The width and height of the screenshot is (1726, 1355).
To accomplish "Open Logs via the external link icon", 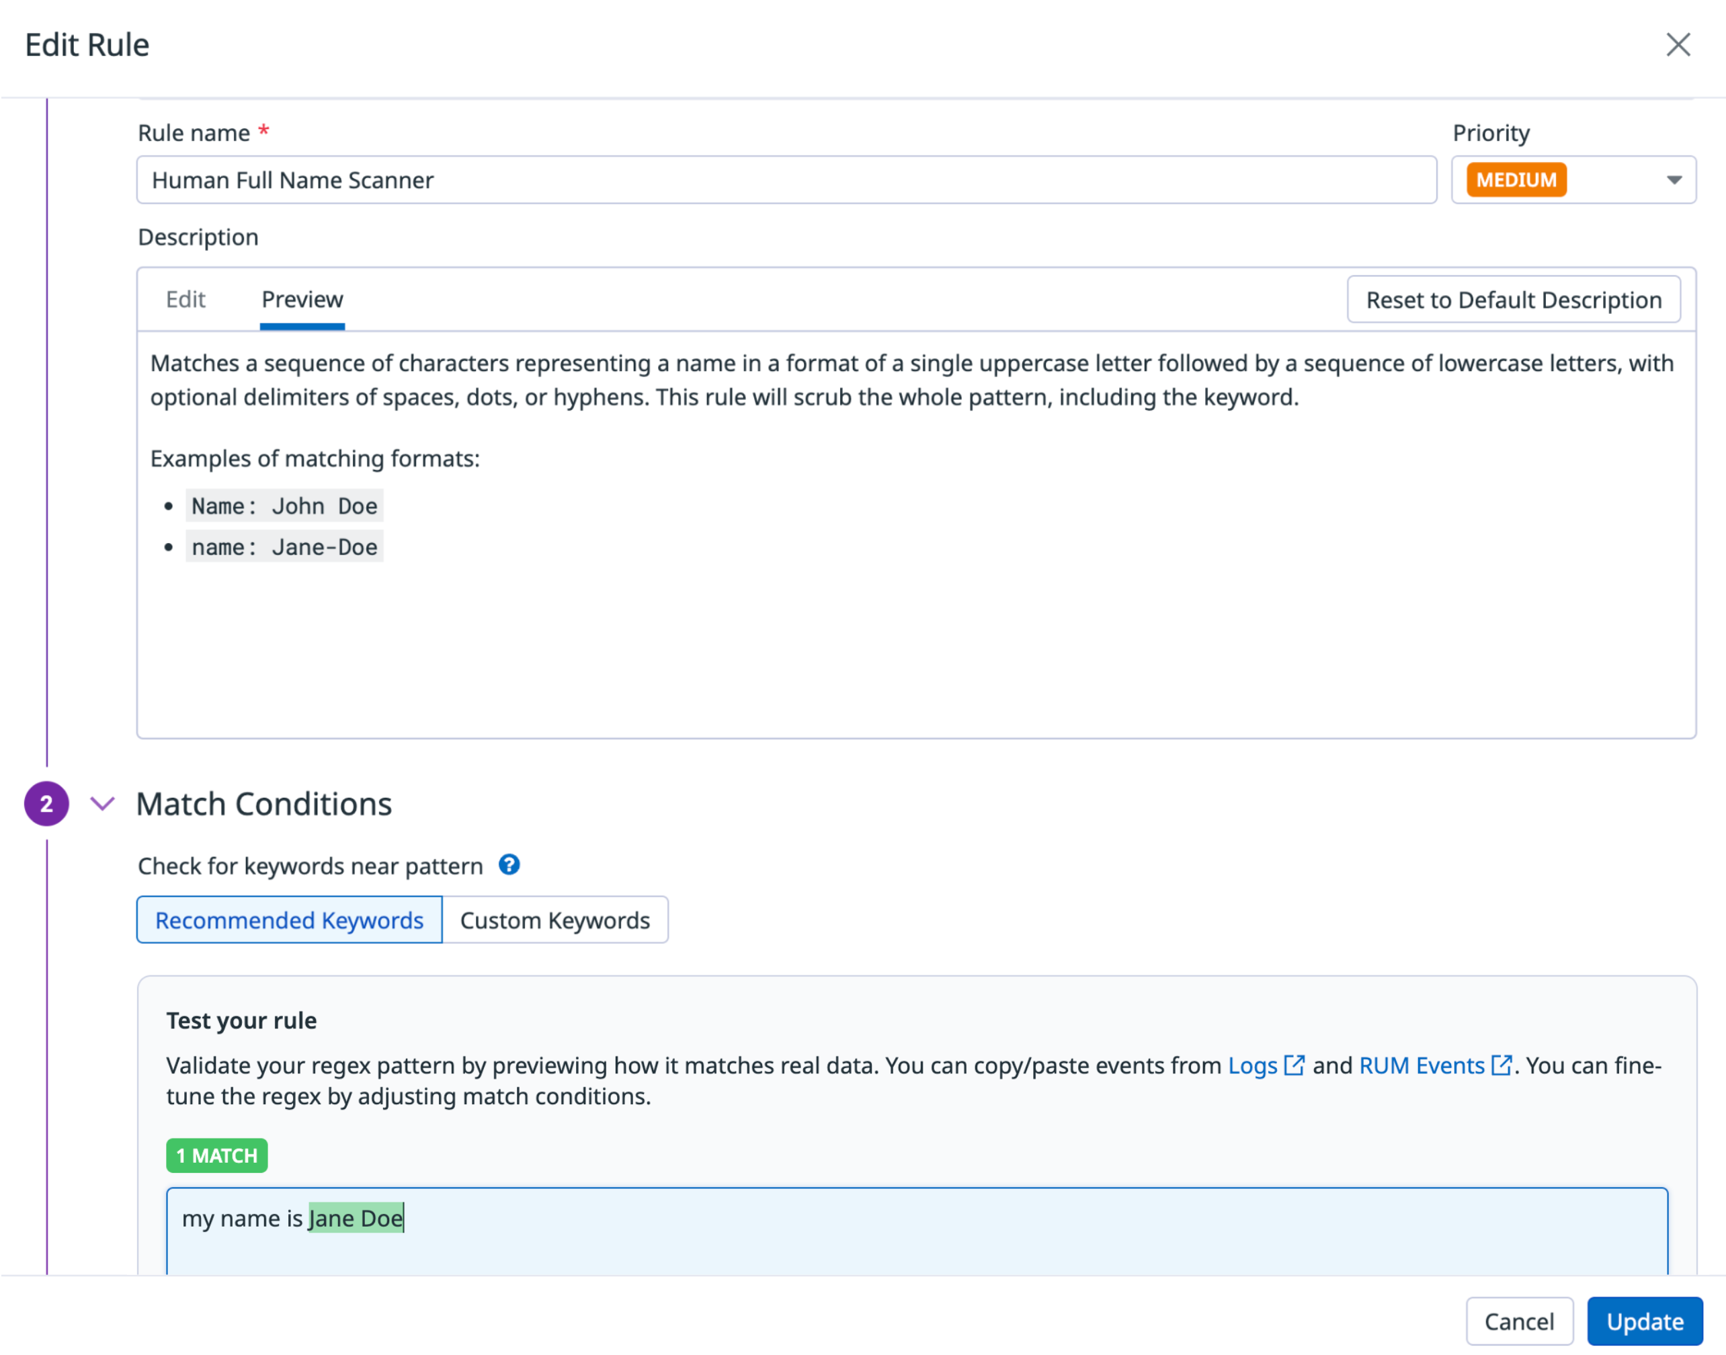I will tap(1295, 1066).
